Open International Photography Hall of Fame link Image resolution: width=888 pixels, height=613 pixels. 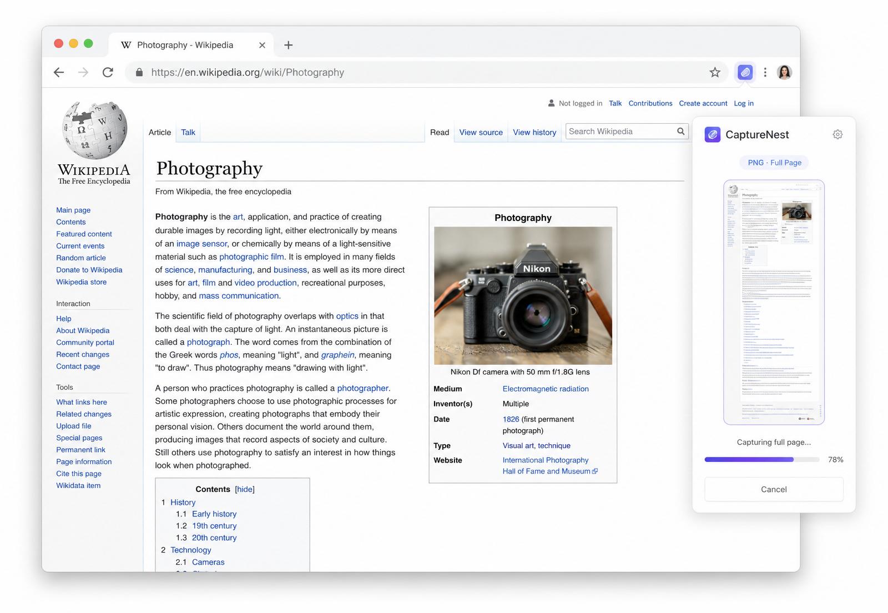click(547, 466)
